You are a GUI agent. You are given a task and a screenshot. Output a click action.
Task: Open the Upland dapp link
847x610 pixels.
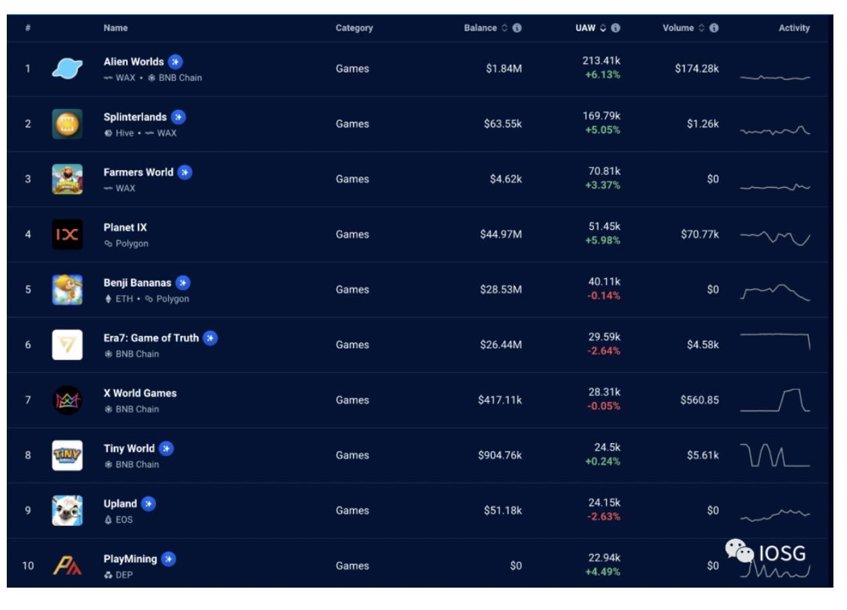click(120, 504)
